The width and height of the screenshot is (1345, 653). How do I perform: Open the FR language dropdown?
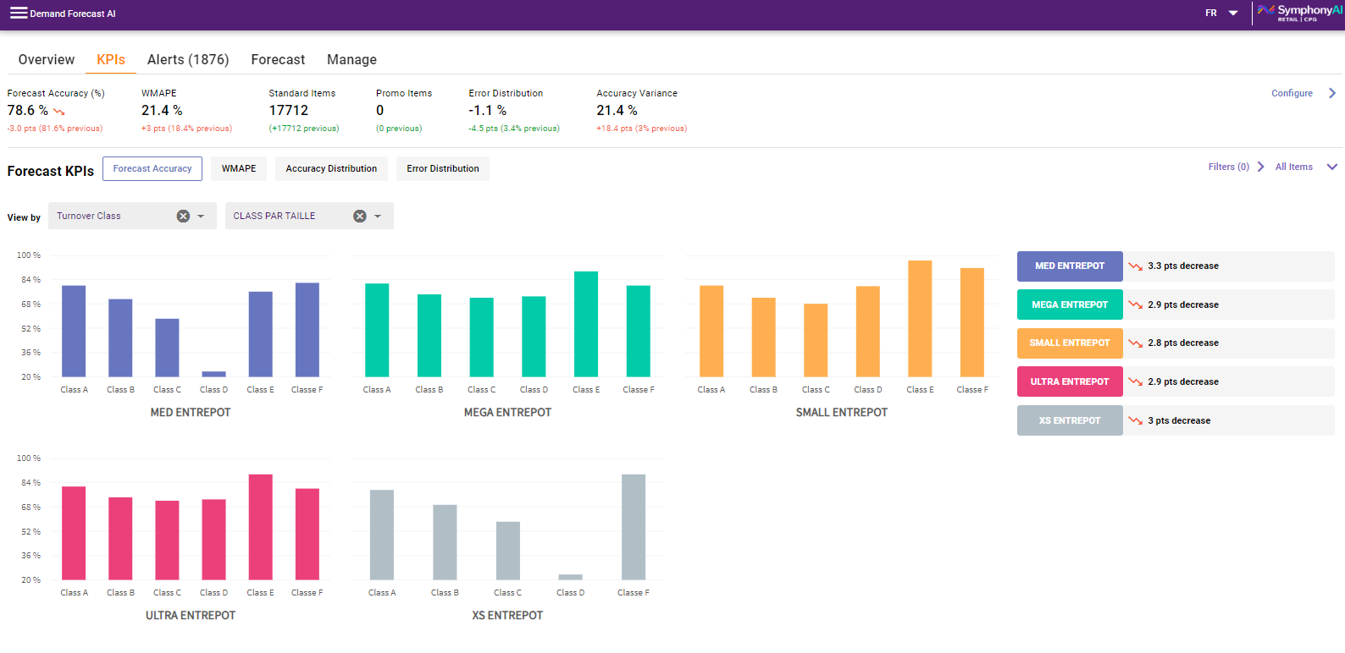coord(1221,13)
